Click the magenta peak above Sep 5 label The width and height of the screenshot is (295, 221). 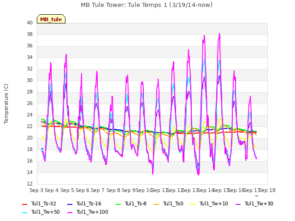[66, 55]
